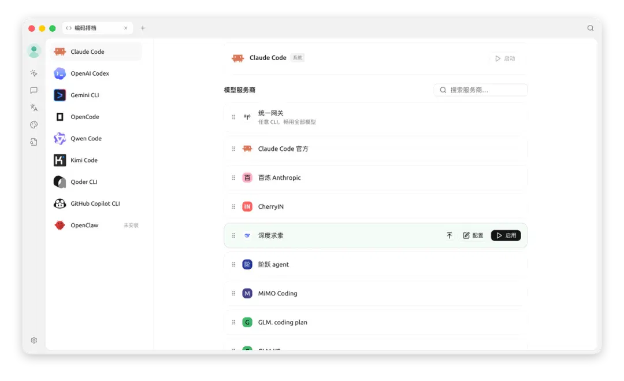Click the 统一网关 antenna icon
Image resolution: width=624 pixels, height=381 pixels.
[247, 117]
